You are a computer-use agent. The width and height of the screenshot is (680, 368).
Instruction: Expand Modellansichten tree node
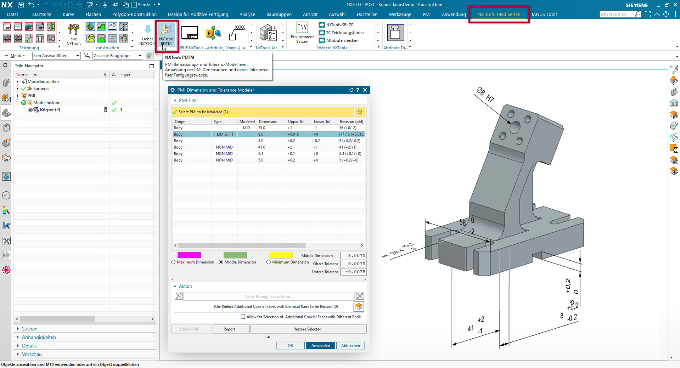pyautogui.click(x=17, y=81)
